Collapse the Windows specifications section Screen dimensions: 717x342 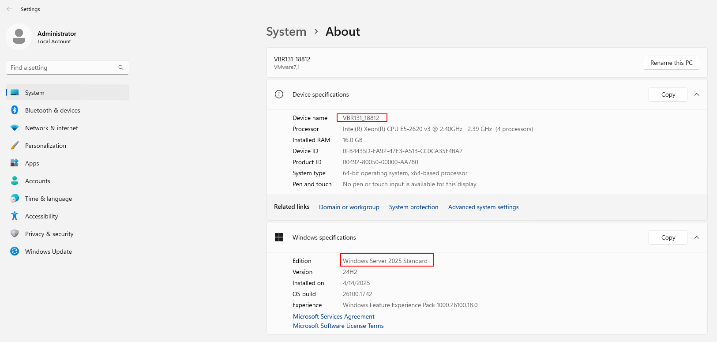[x=697, y=237]
